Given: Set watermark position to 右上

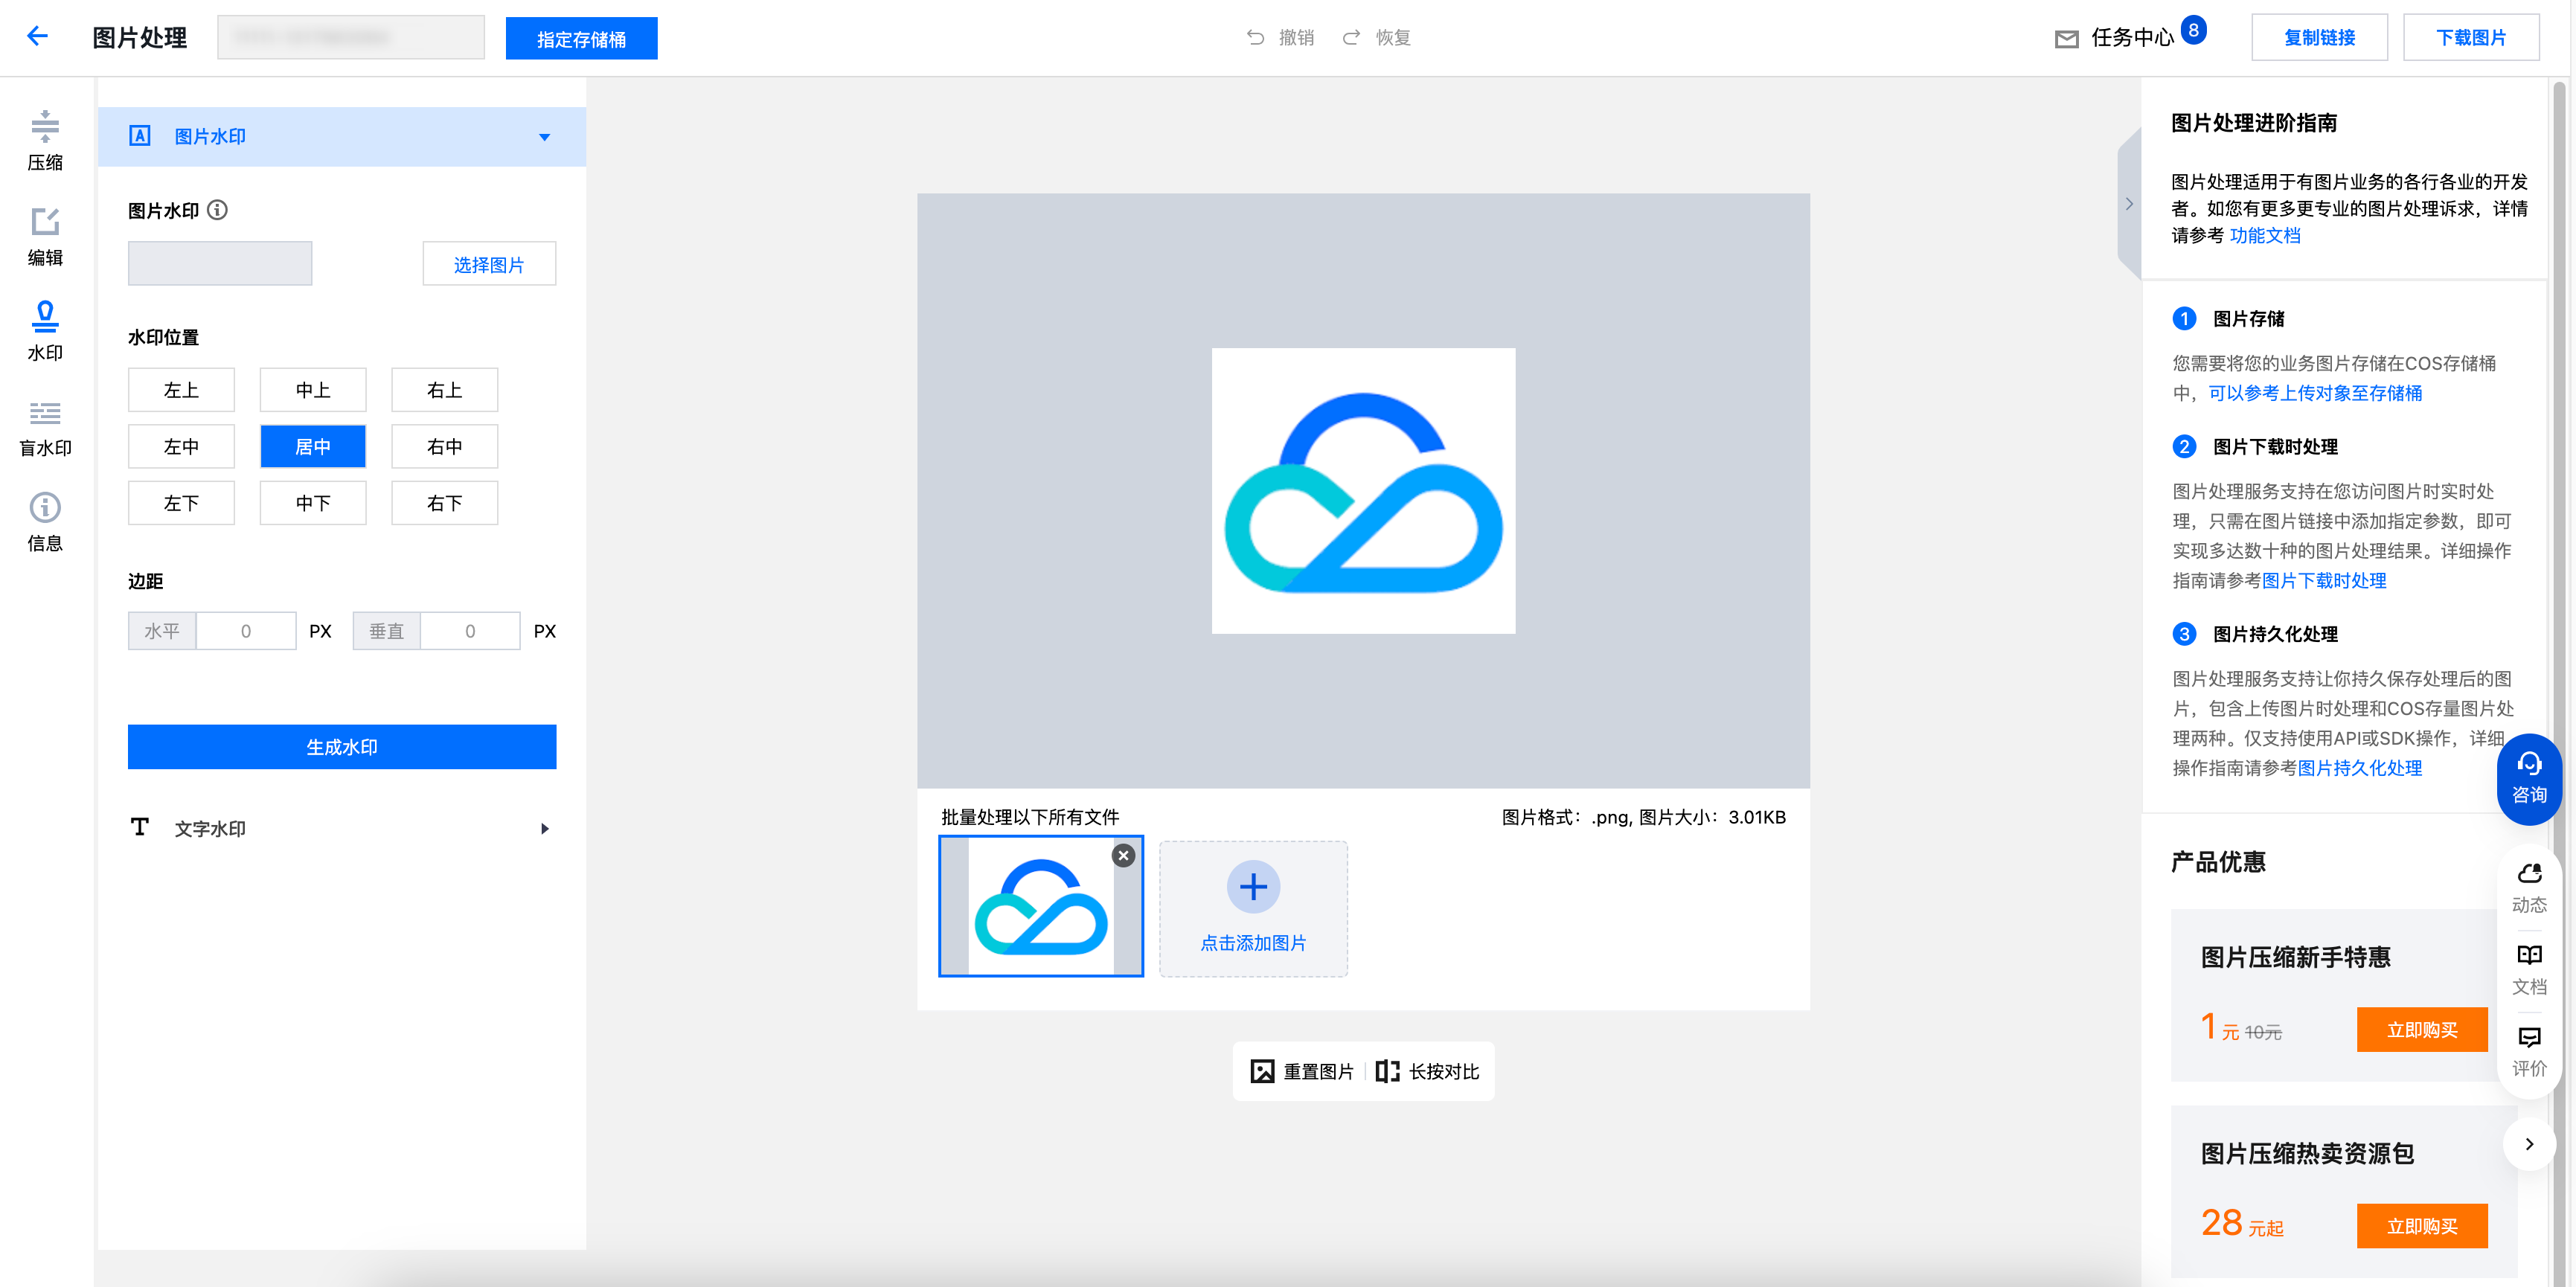Looking at the screenshot, I should (445, 390).
